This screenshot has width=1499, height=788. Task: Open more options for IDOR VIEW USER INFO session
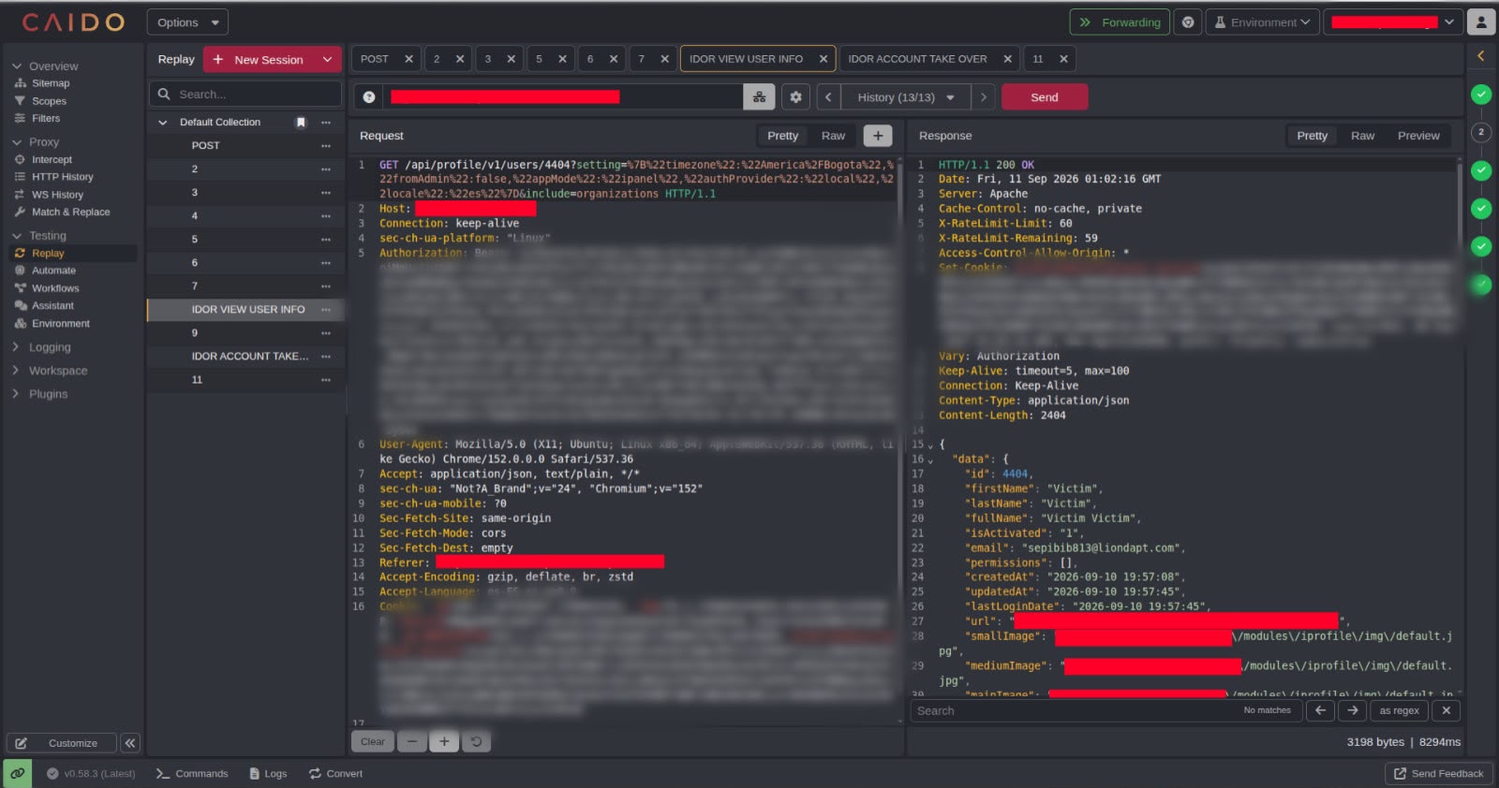[x=326, y=310]
